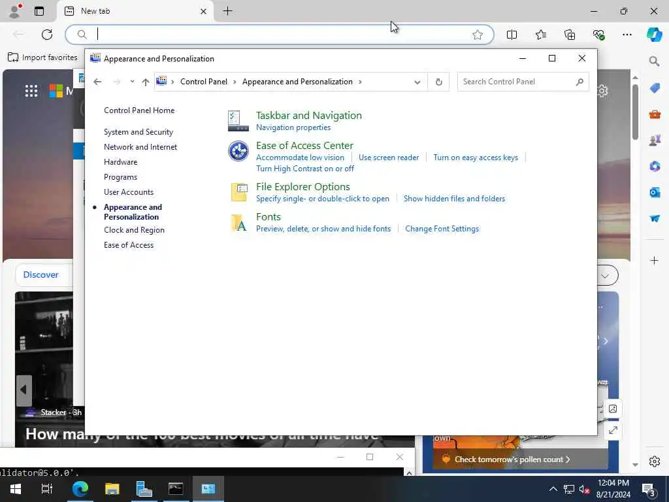
Task: Click Check tomorrow's pollen count
Action: [512, 460]
